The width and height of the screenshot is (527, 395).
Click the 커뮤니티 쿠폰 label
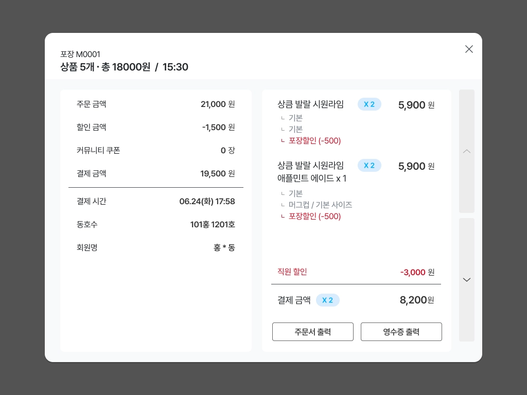98,150
